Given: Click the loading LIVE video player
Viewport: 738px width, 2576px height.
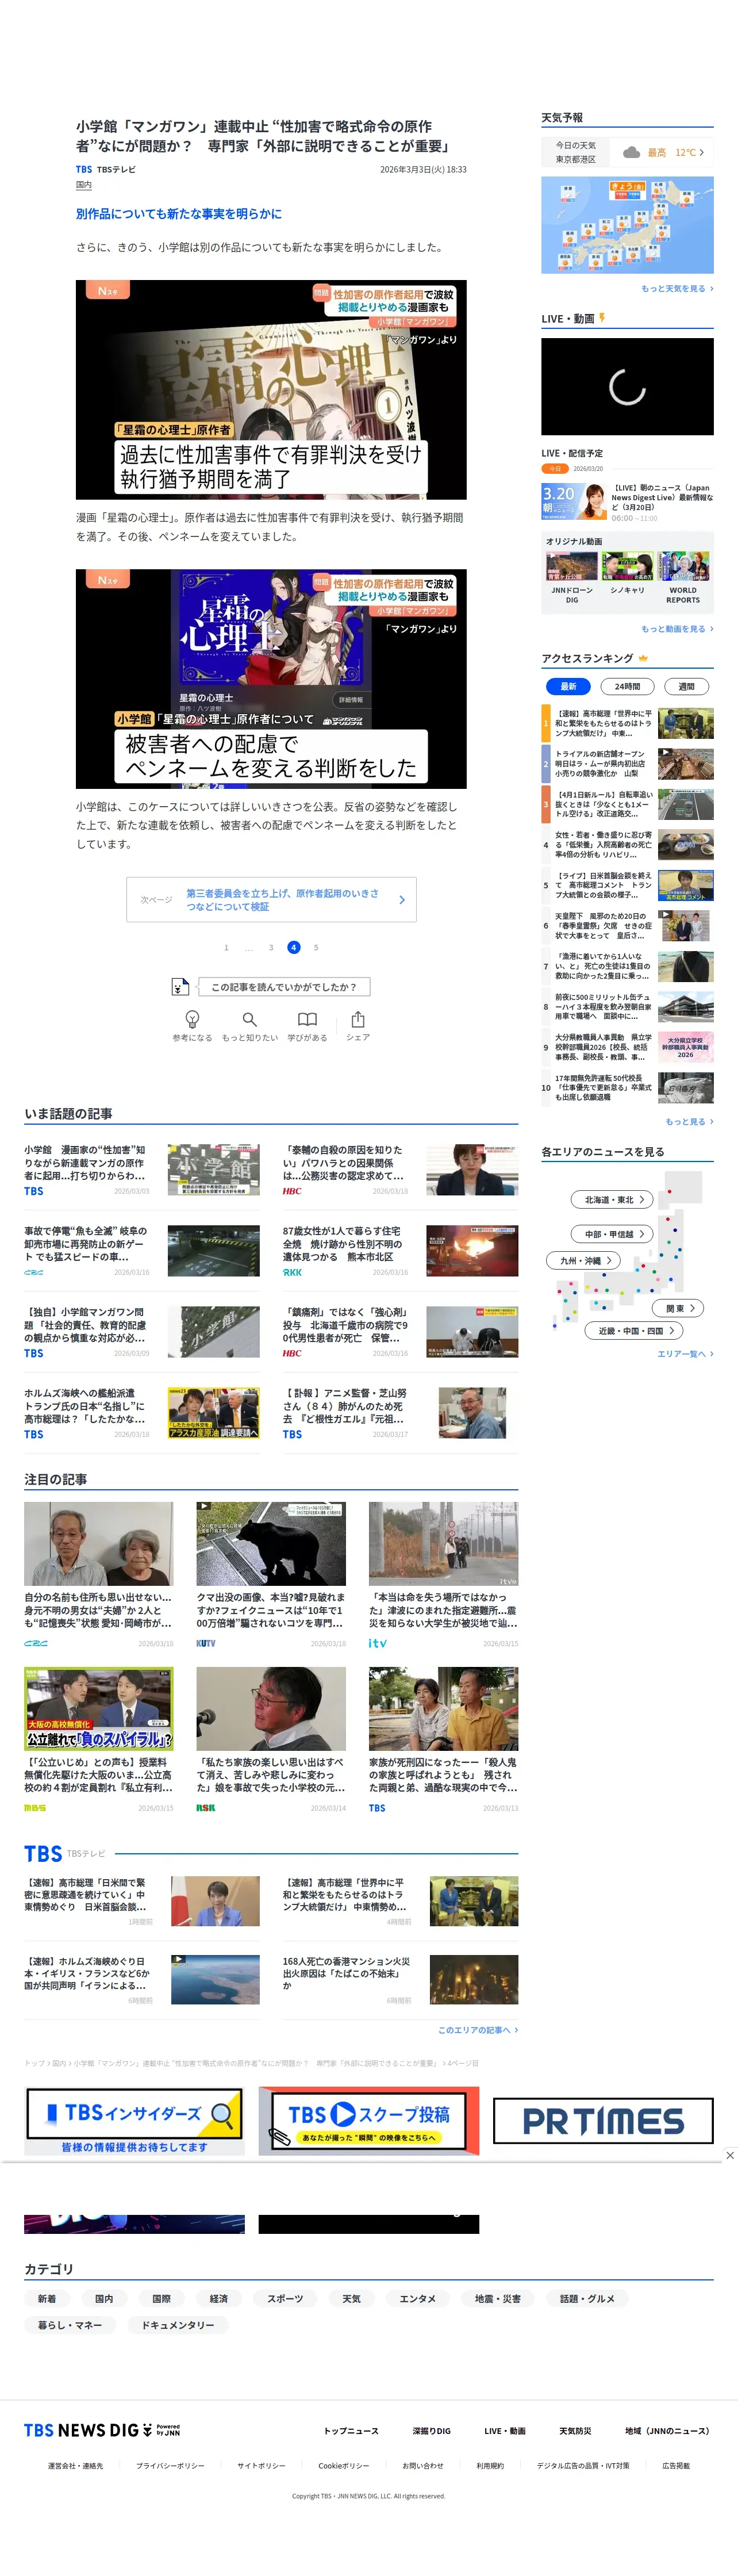Looking at the screenshot, I should [x=627, y=386].
